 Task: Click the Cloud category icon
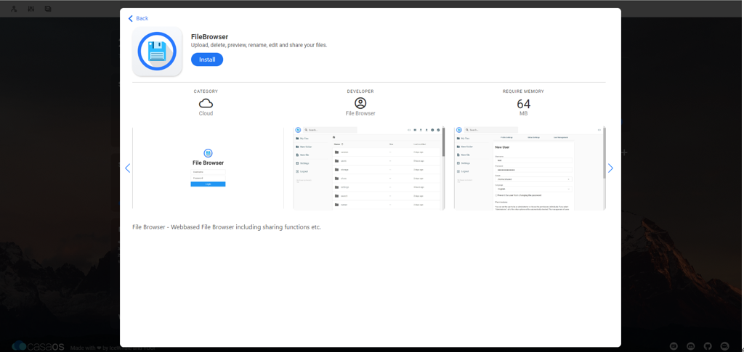(x=206, y=103)
